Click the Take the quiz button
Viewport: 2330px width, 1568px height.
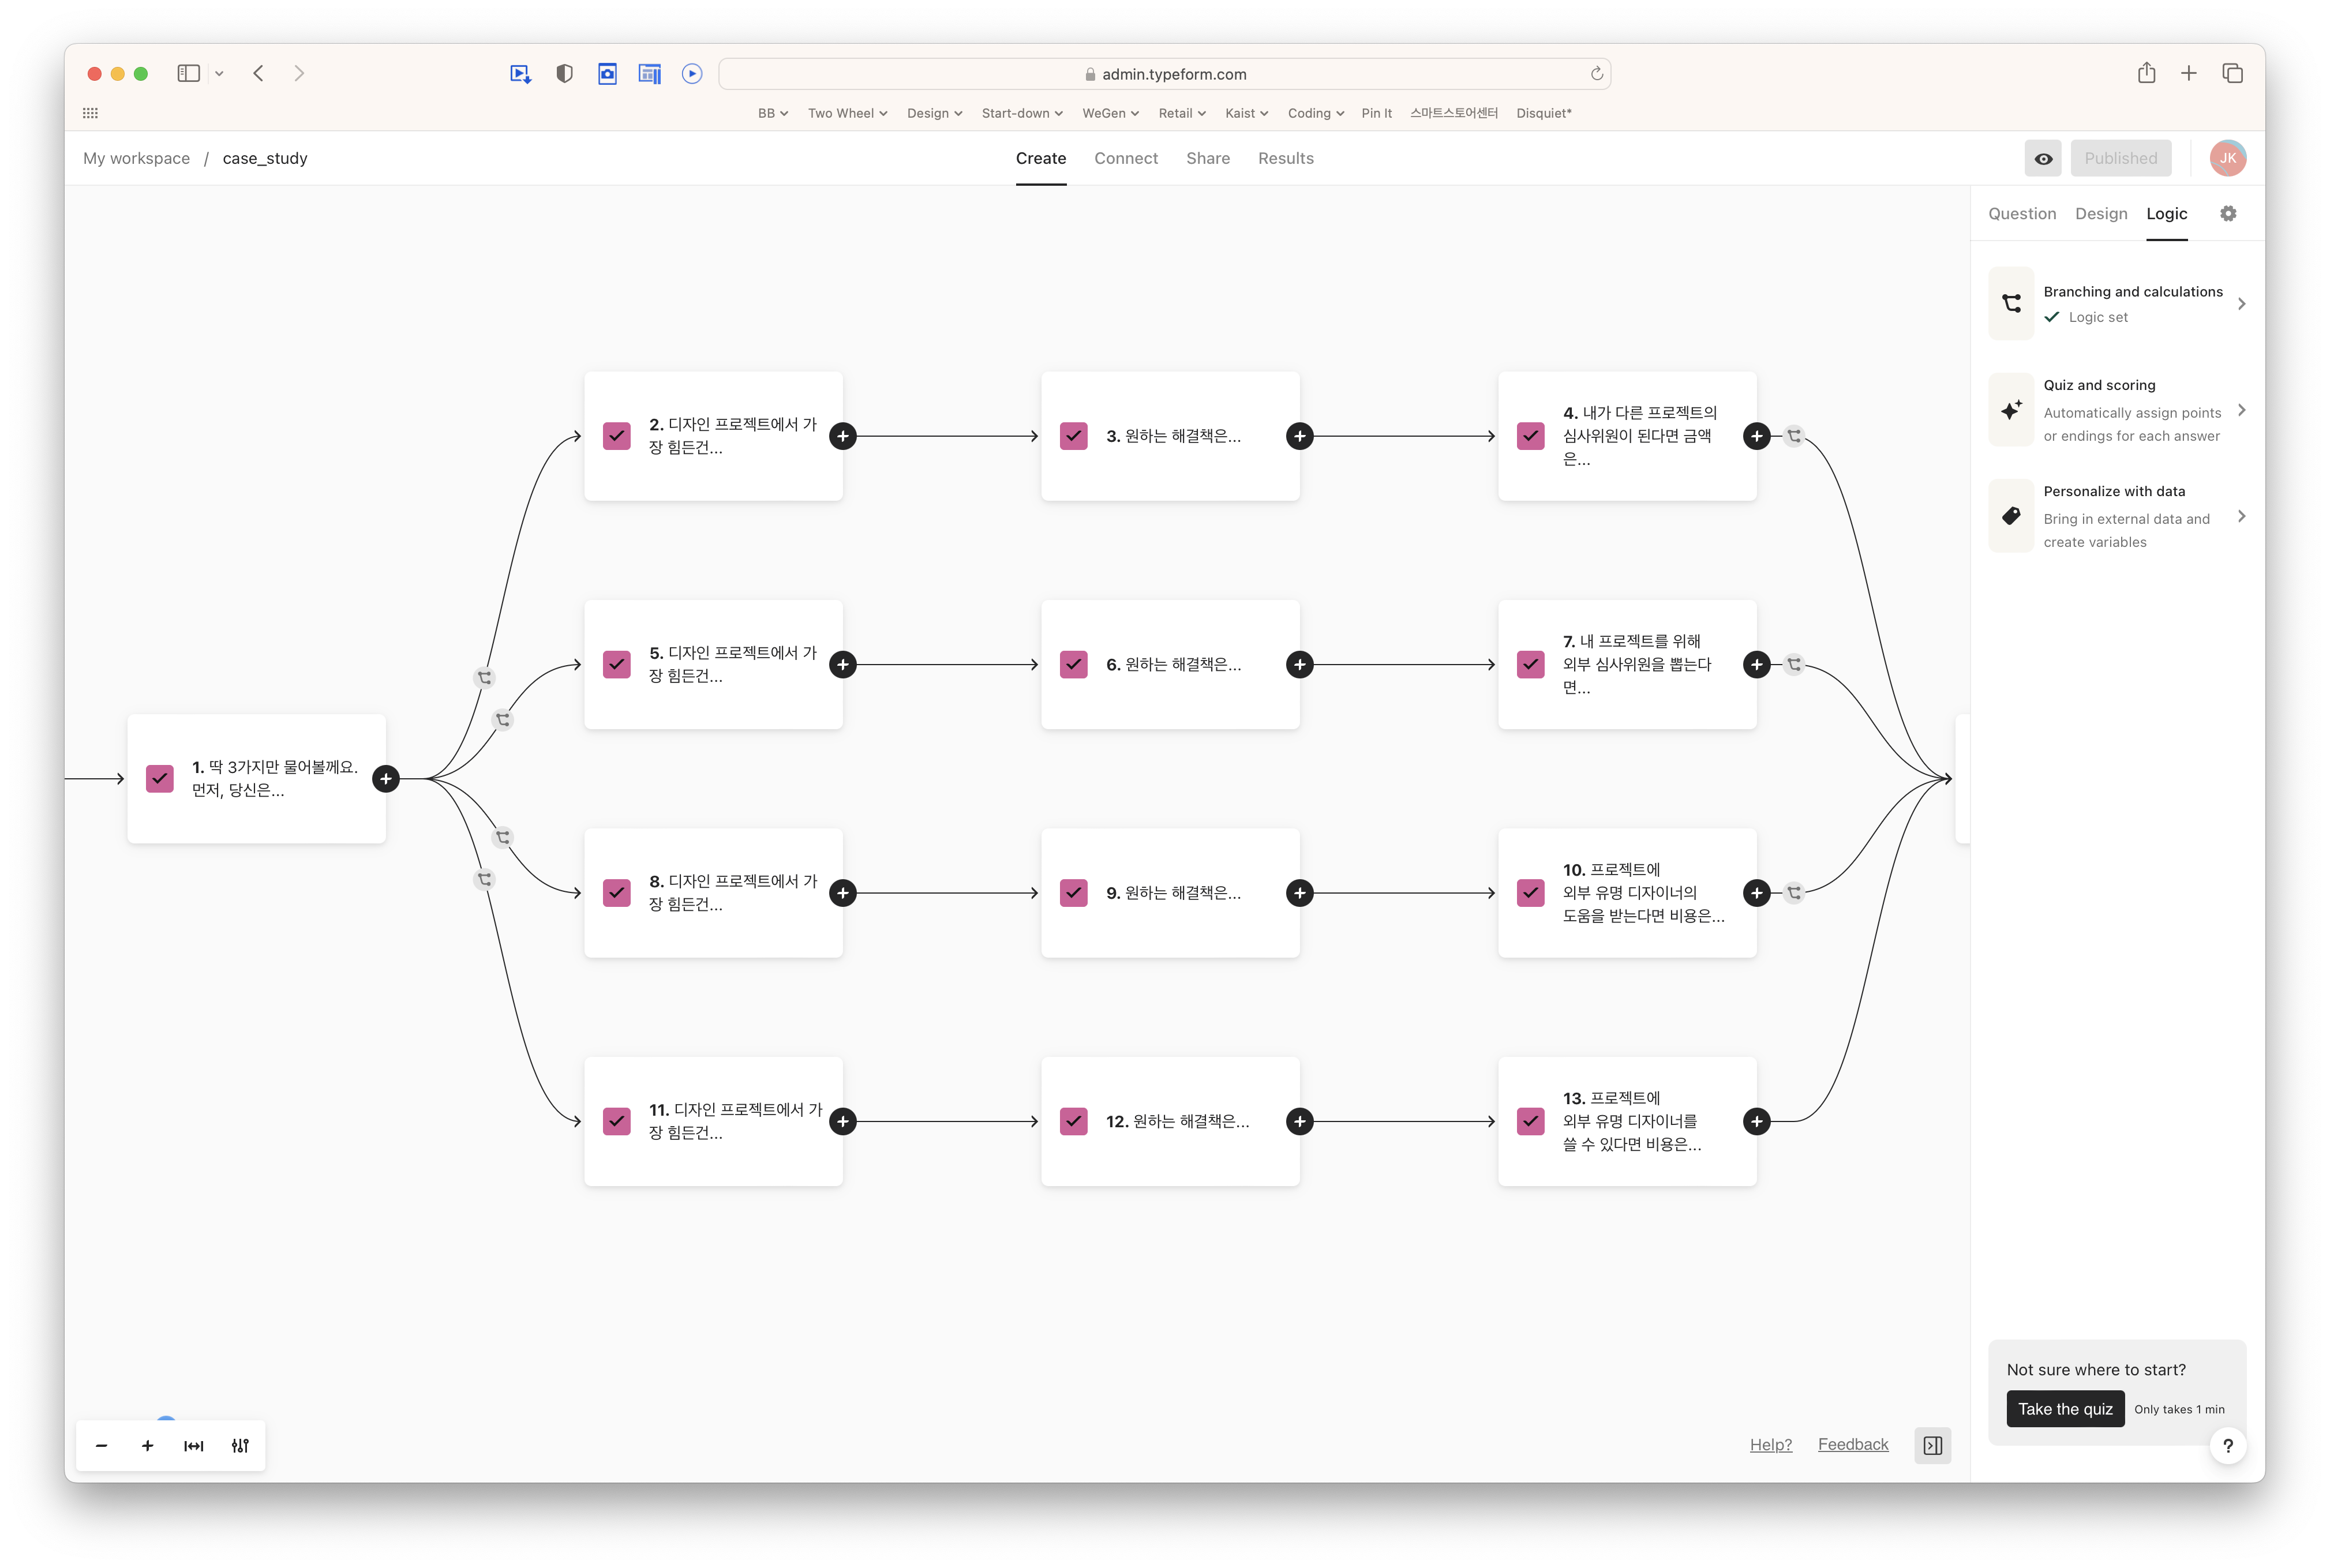click(x=2065, y=1409)
